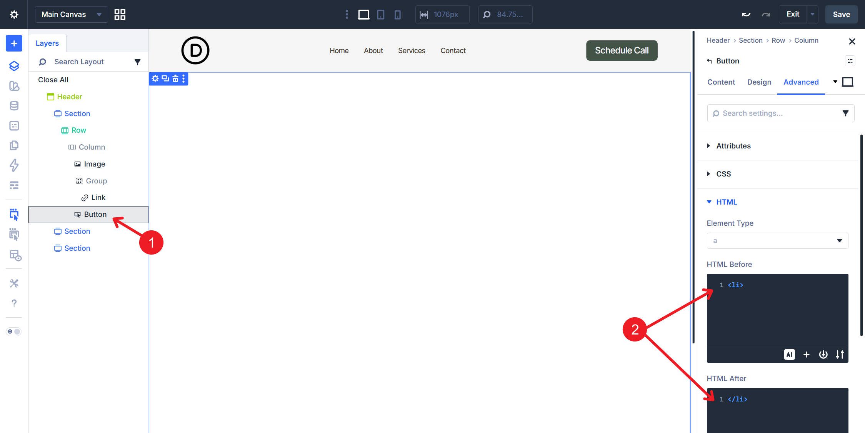Select the Layers panel icon in left sidebar
865x433 pixels.
(13, 66)
